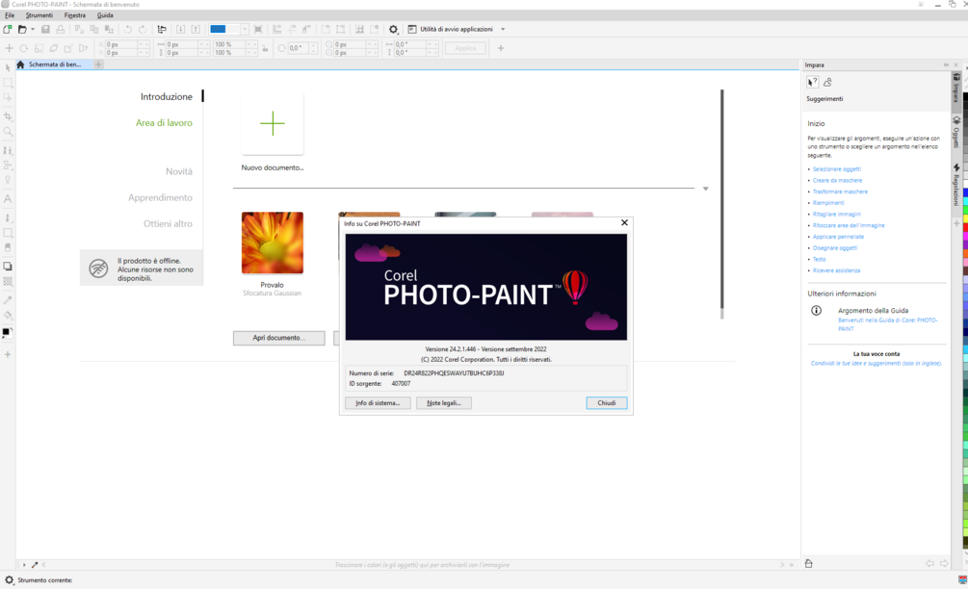Click the foreground/background color swatch in toolbox

coord(7,332)
